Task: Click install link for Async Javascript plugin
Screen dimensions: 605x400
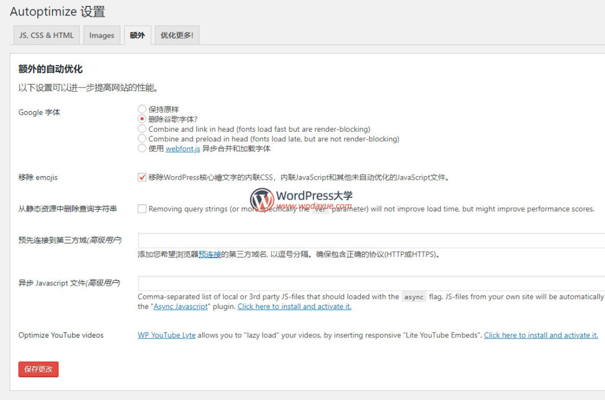Action: [x=294, y=306]
